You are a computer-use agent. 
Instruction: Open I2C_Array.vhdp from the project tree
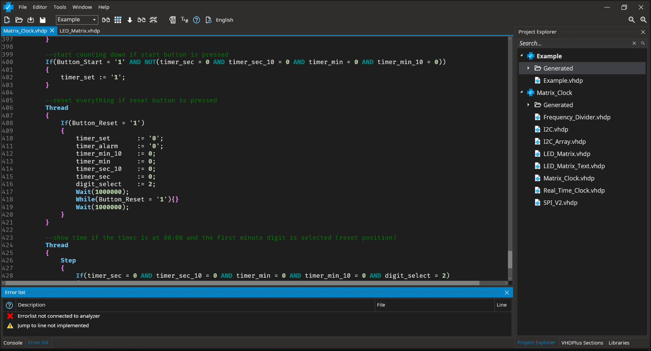point(564,141)
